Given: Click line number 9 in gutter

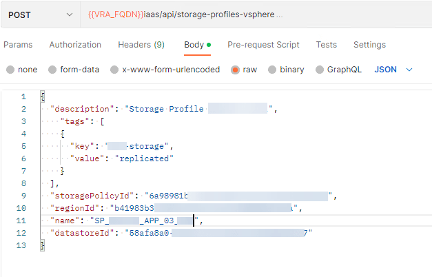Looking at the screenshot, I should click(23, 196).
